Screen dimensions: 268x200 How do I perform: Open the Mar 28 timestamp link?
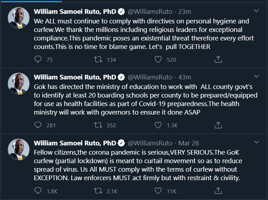click(x=188, y=143)
